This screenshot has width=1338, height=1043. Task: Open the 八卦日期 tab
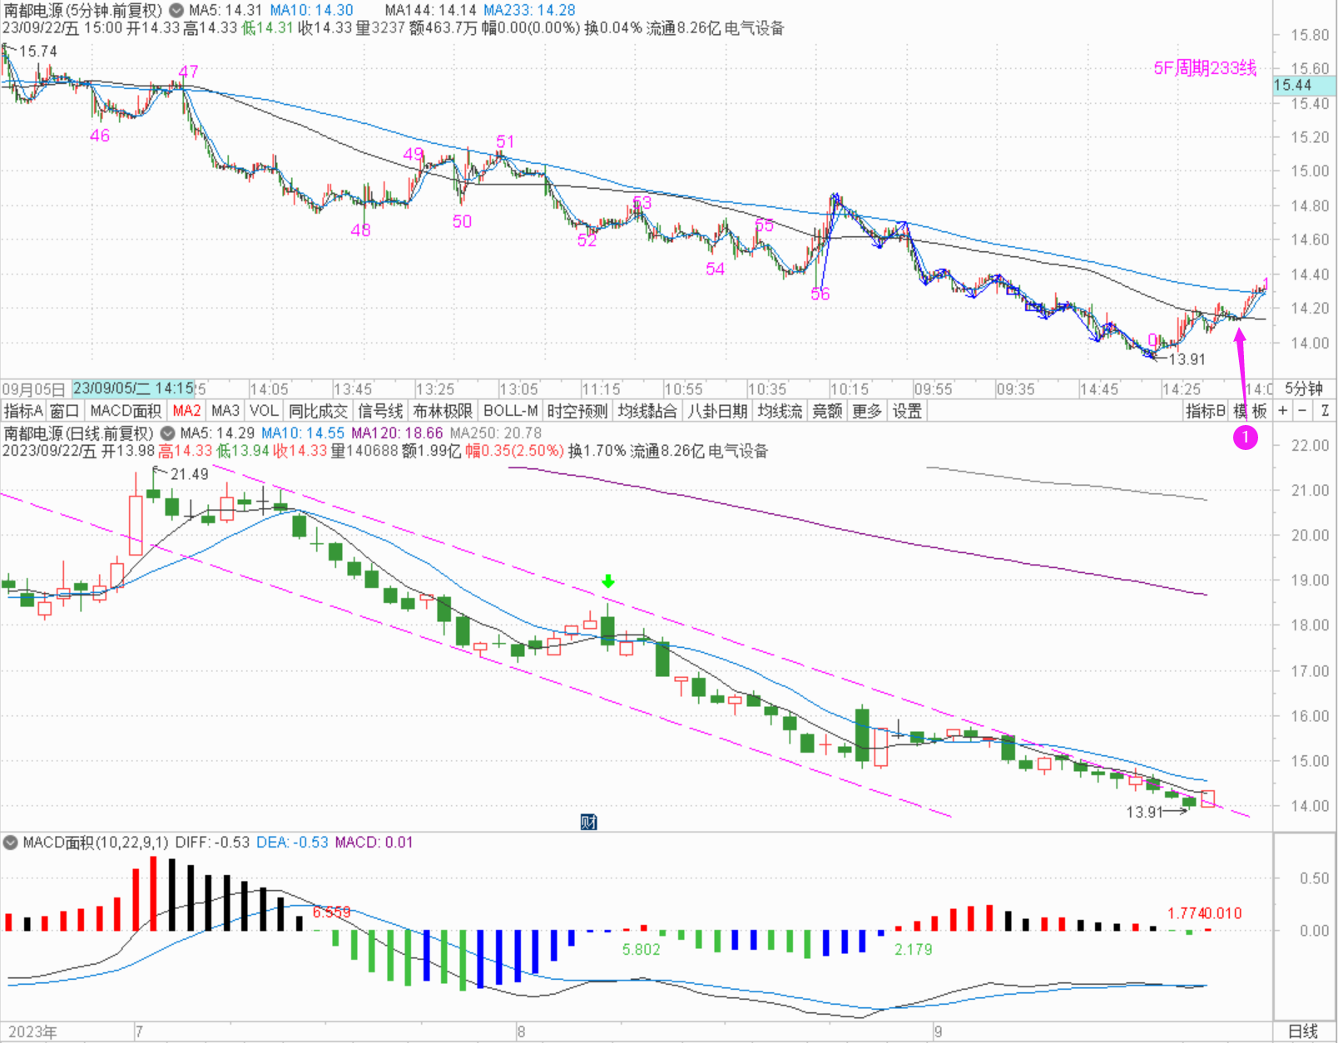716,411
